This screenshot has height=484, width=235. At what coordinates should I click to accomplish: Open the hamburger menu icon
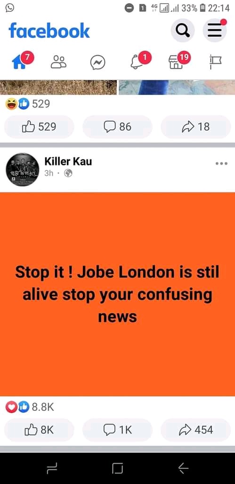pos(215,30)
